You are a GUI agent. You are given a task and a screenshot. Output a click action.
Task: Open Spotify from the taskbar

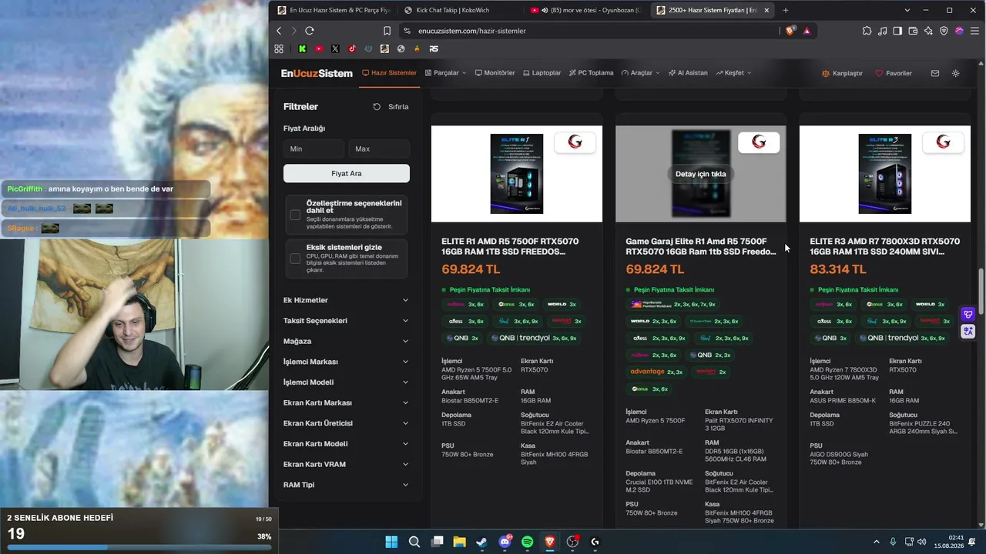(528, 542)
